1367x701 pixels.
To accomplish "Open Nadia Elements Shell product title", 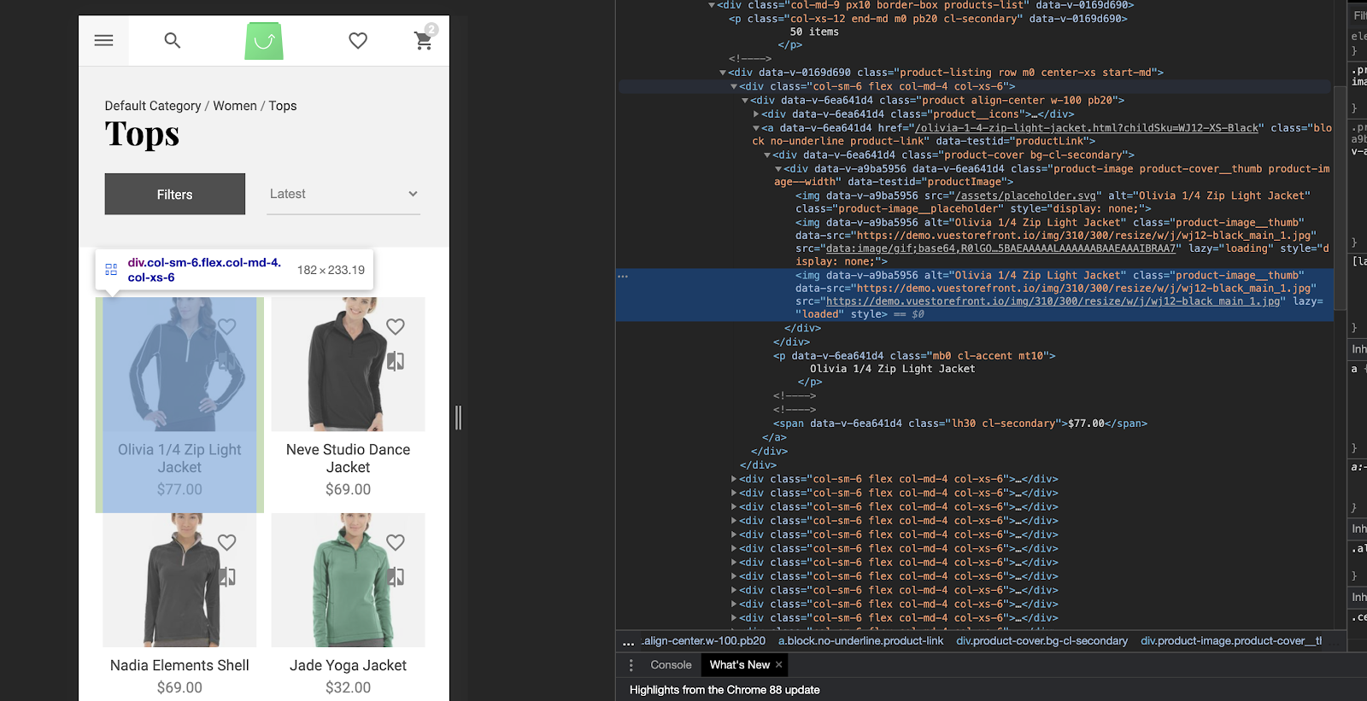I will point(179,665).
